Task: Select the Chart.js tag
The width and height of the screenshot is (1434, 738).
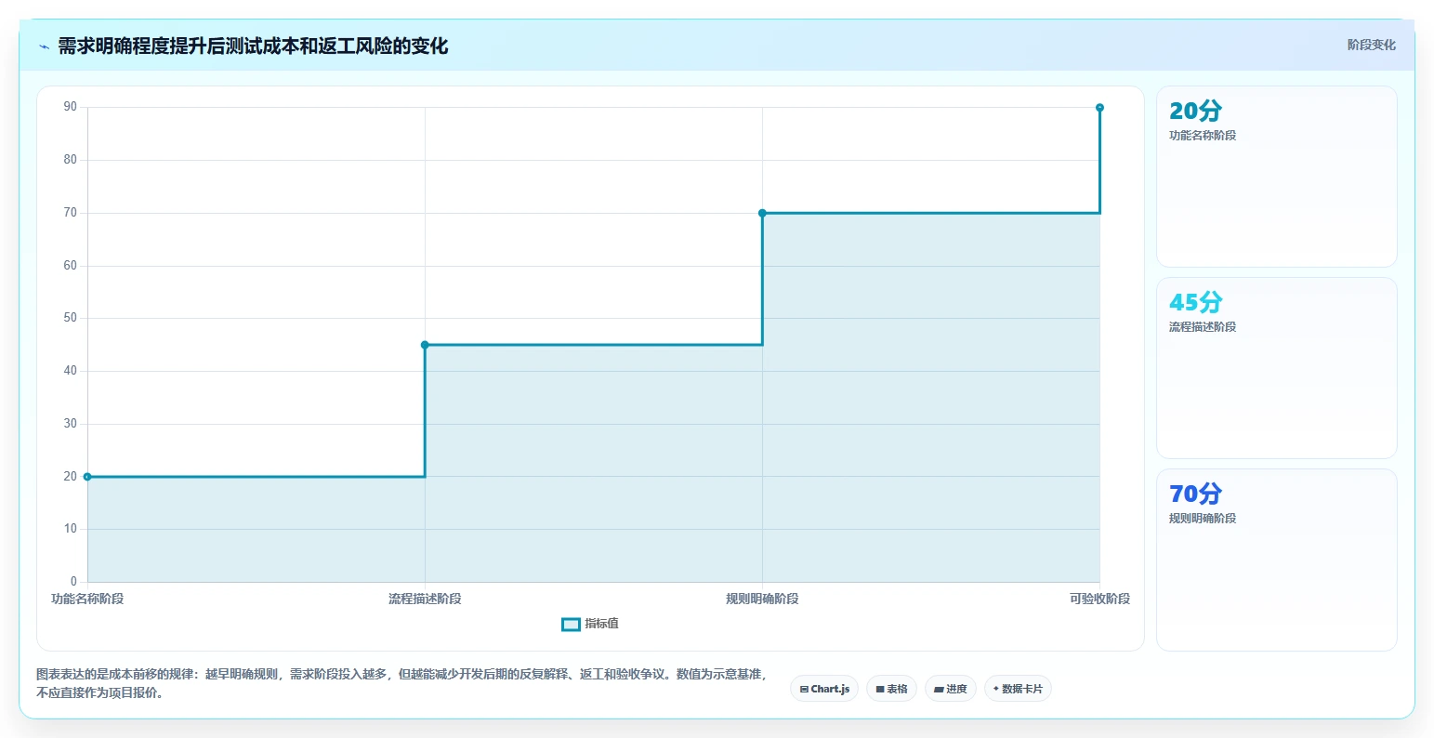Action: coord(824,689)
